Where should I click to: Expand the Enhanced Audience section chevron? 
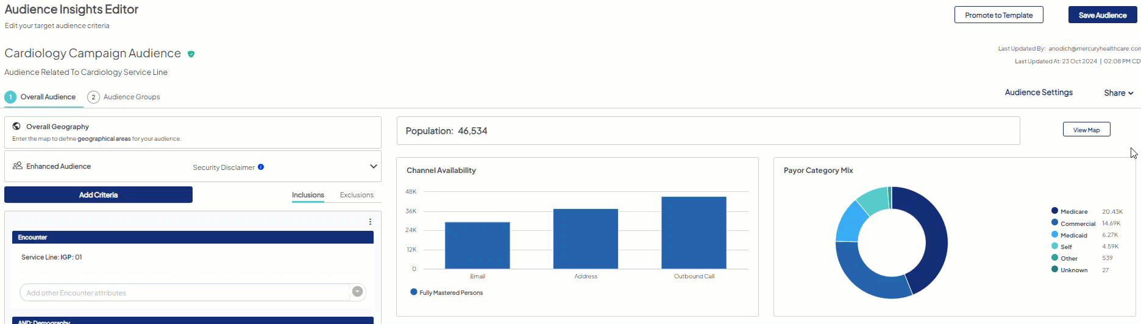click(x=373, y=166)
